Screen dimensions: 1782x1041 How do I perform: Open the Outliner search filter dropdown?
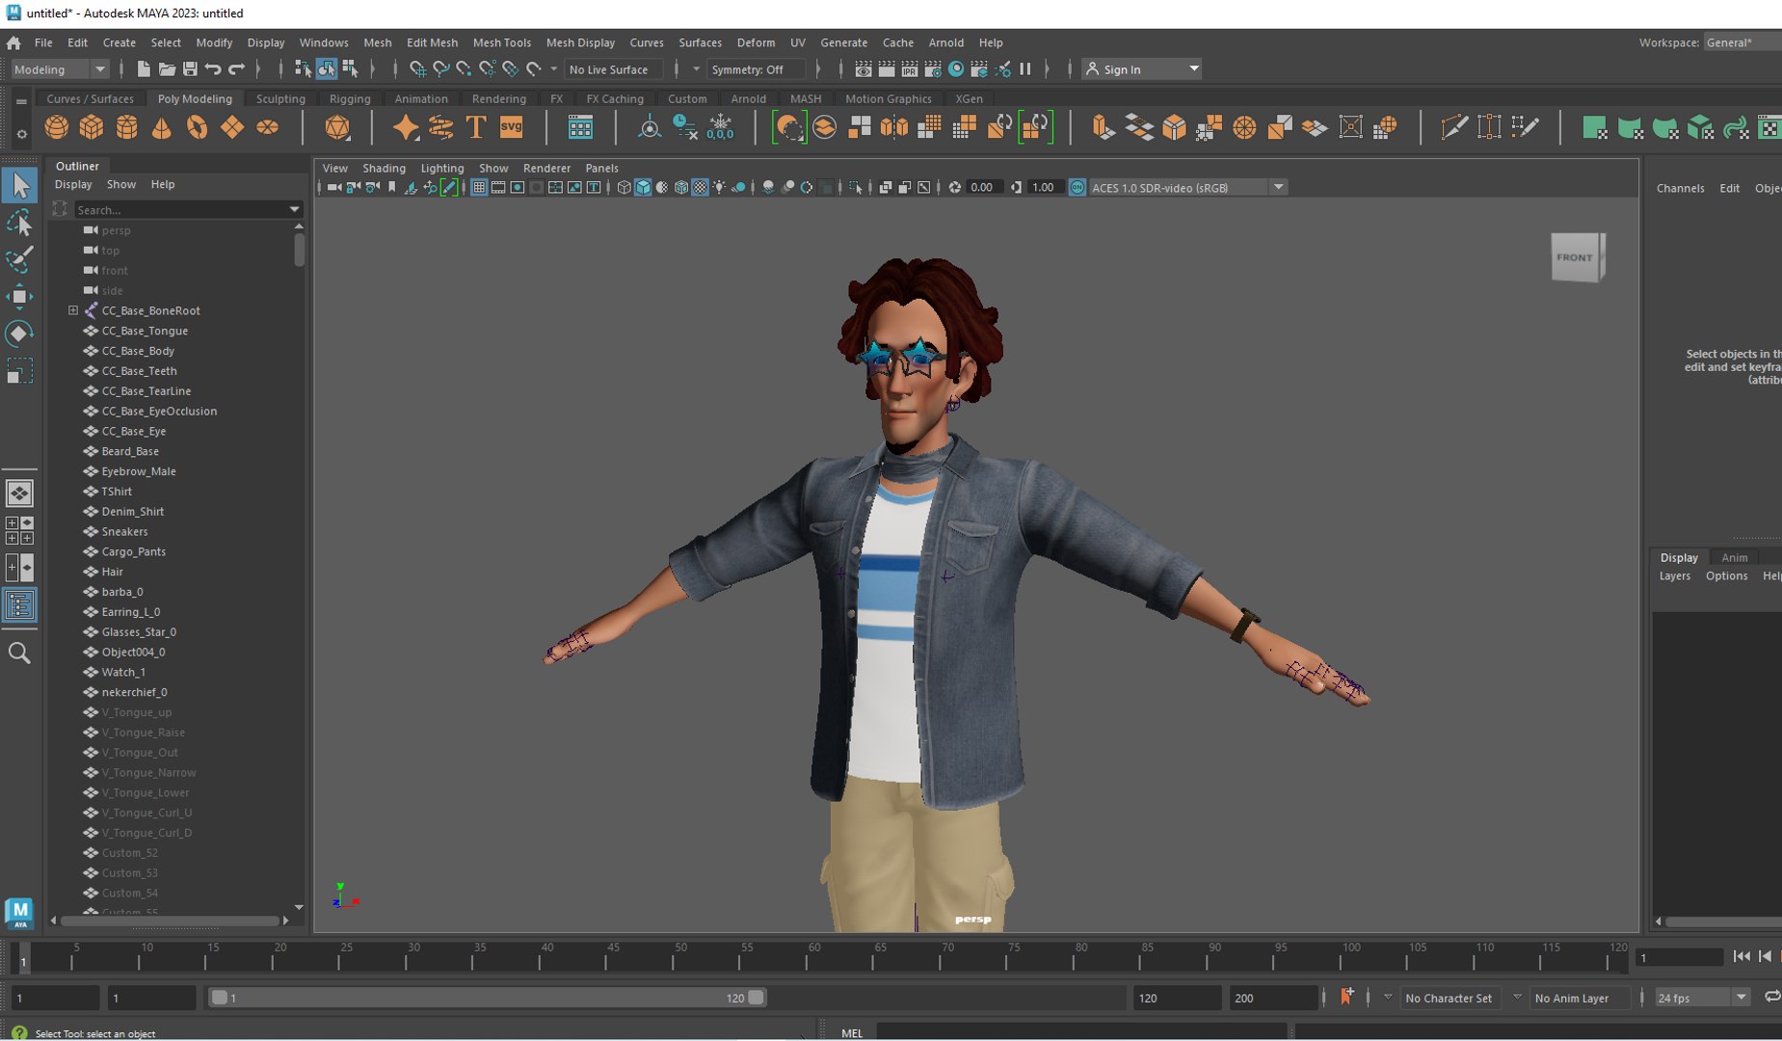pyautogui.click(x=294, y=210)
